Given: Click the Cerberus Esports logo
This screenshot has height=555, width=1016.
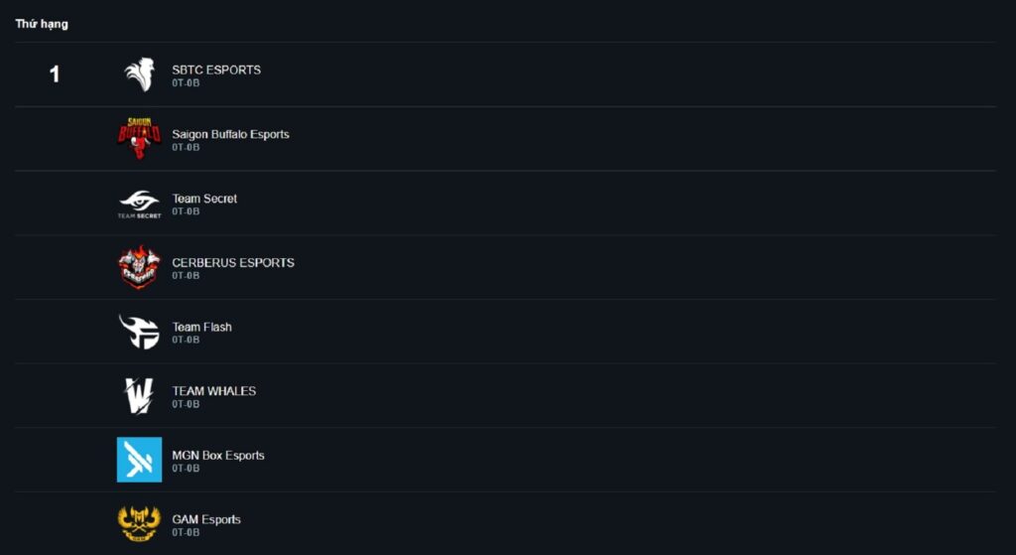Looking at the screenshot, I should (139, 267).
